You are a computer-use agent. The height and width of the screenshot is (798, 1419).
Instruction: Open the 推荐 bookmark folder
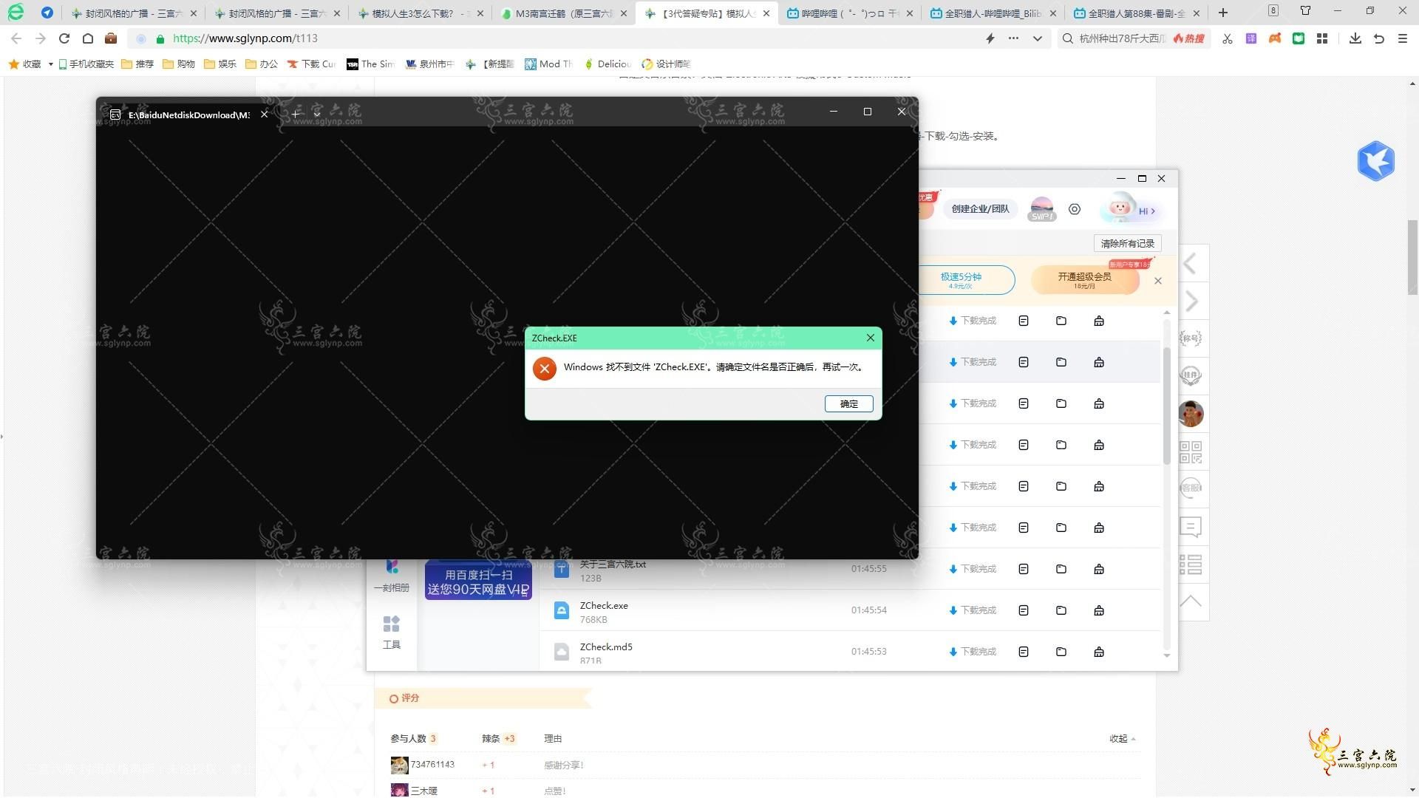tap(137, 64)
